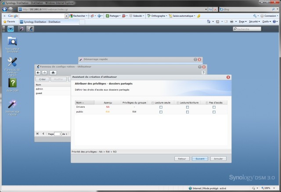Image resolution: width=281 pixels, height=192 pixels.
Task: Sort by the Nom column header
Action: click(x=85, y=102)
